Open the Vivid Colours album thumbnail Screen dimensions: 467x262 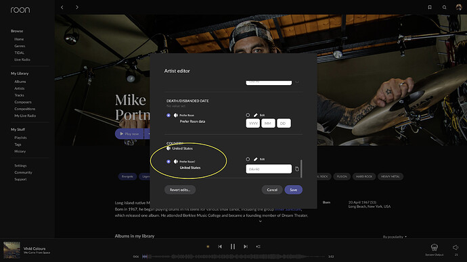(12, 250)
